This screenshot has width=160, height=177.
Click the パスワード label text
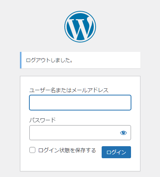(x=43, y=120)
